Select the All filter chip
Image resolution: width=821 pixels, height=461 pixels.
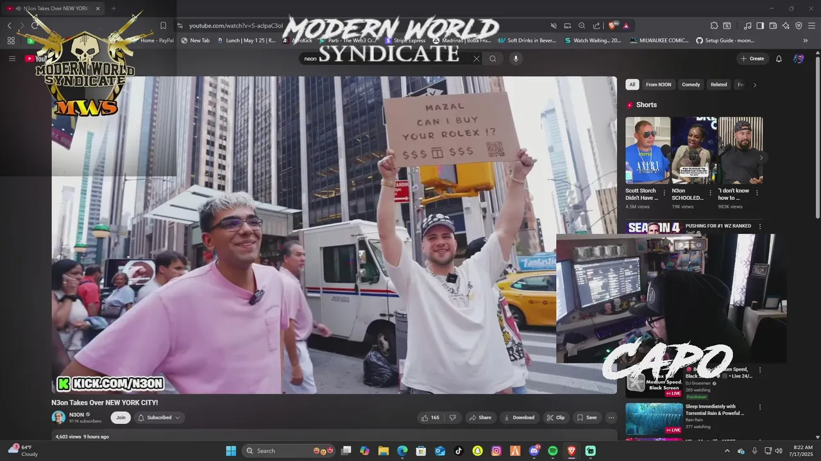click(x=632, y=85)
